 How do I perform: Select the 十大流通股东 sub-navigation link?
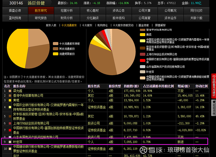pyautogui.click(x=69, y=25)
